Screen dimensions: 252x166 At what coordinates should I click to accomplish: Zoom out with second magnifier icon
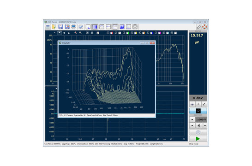[80, 33]
